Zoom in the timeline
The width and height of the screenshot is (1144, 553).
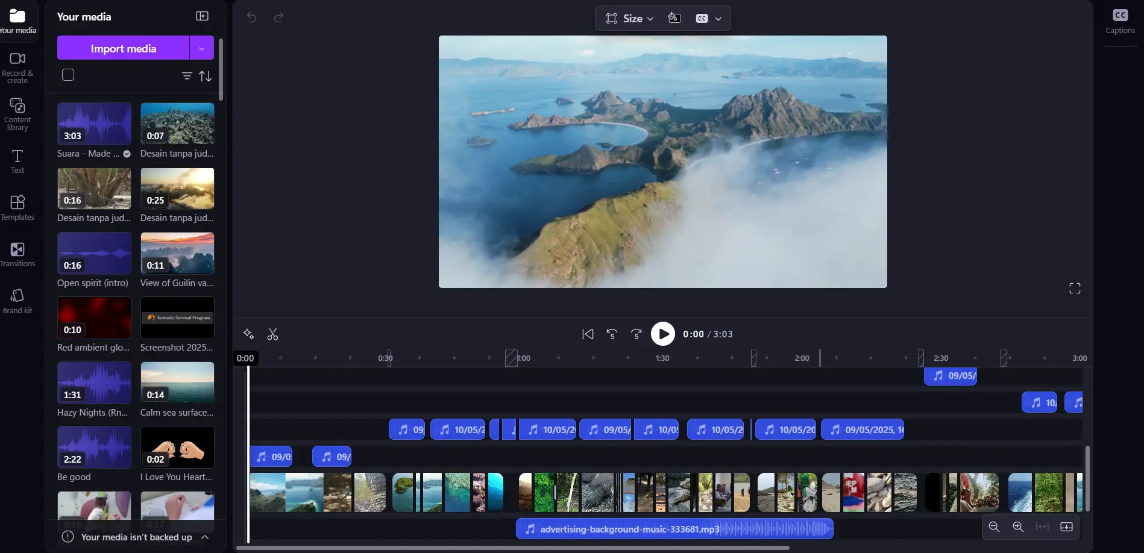click(1018, 527)
